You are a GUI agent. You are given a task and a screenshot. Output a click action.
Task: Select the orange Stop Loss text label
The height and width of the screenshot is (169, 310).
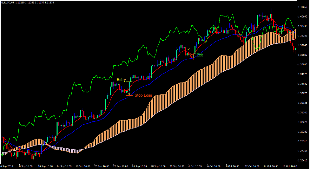[x=143, y=95]
